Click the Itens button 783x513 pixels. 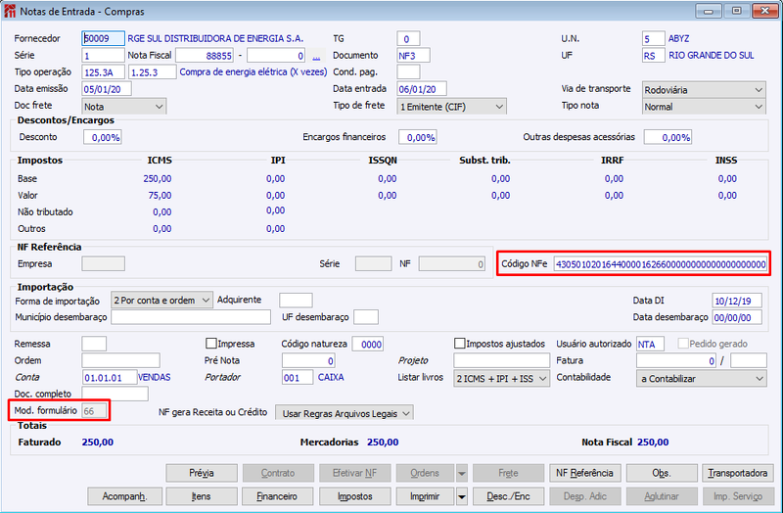point(202,496)
